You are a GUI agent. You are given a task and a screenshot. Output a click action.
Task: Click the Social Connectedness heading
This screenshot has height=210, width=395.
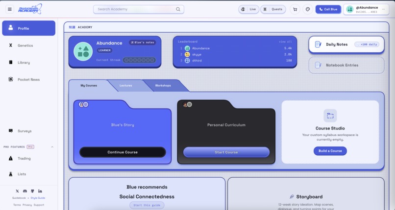pos(147,196)
